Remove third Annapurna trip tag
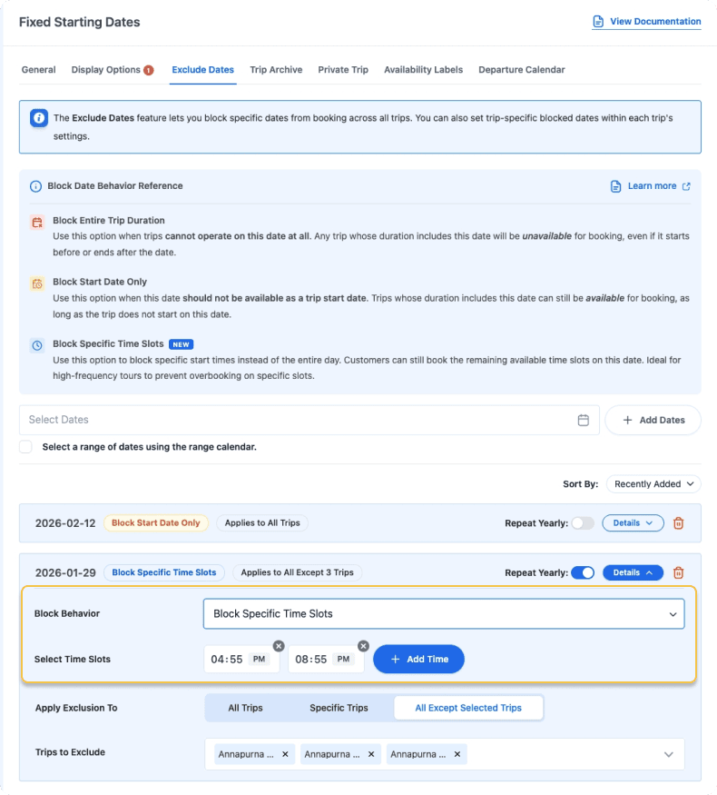The image size is (717, 795). click(457, 754)
